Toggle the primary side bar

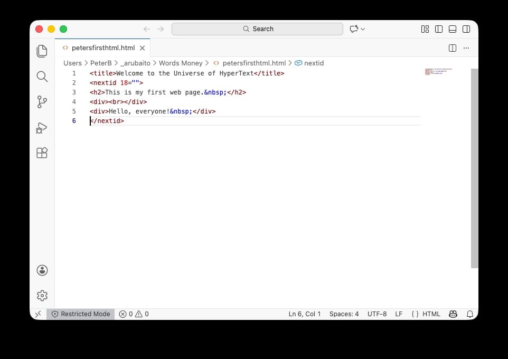click(x=439, y=29)
